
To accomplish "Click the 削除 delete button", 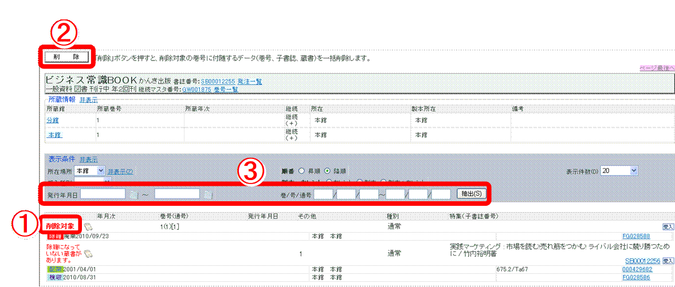I will click(66, 57).
